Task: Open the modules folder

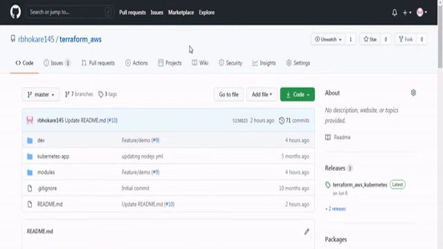Action: pos(46,172)
